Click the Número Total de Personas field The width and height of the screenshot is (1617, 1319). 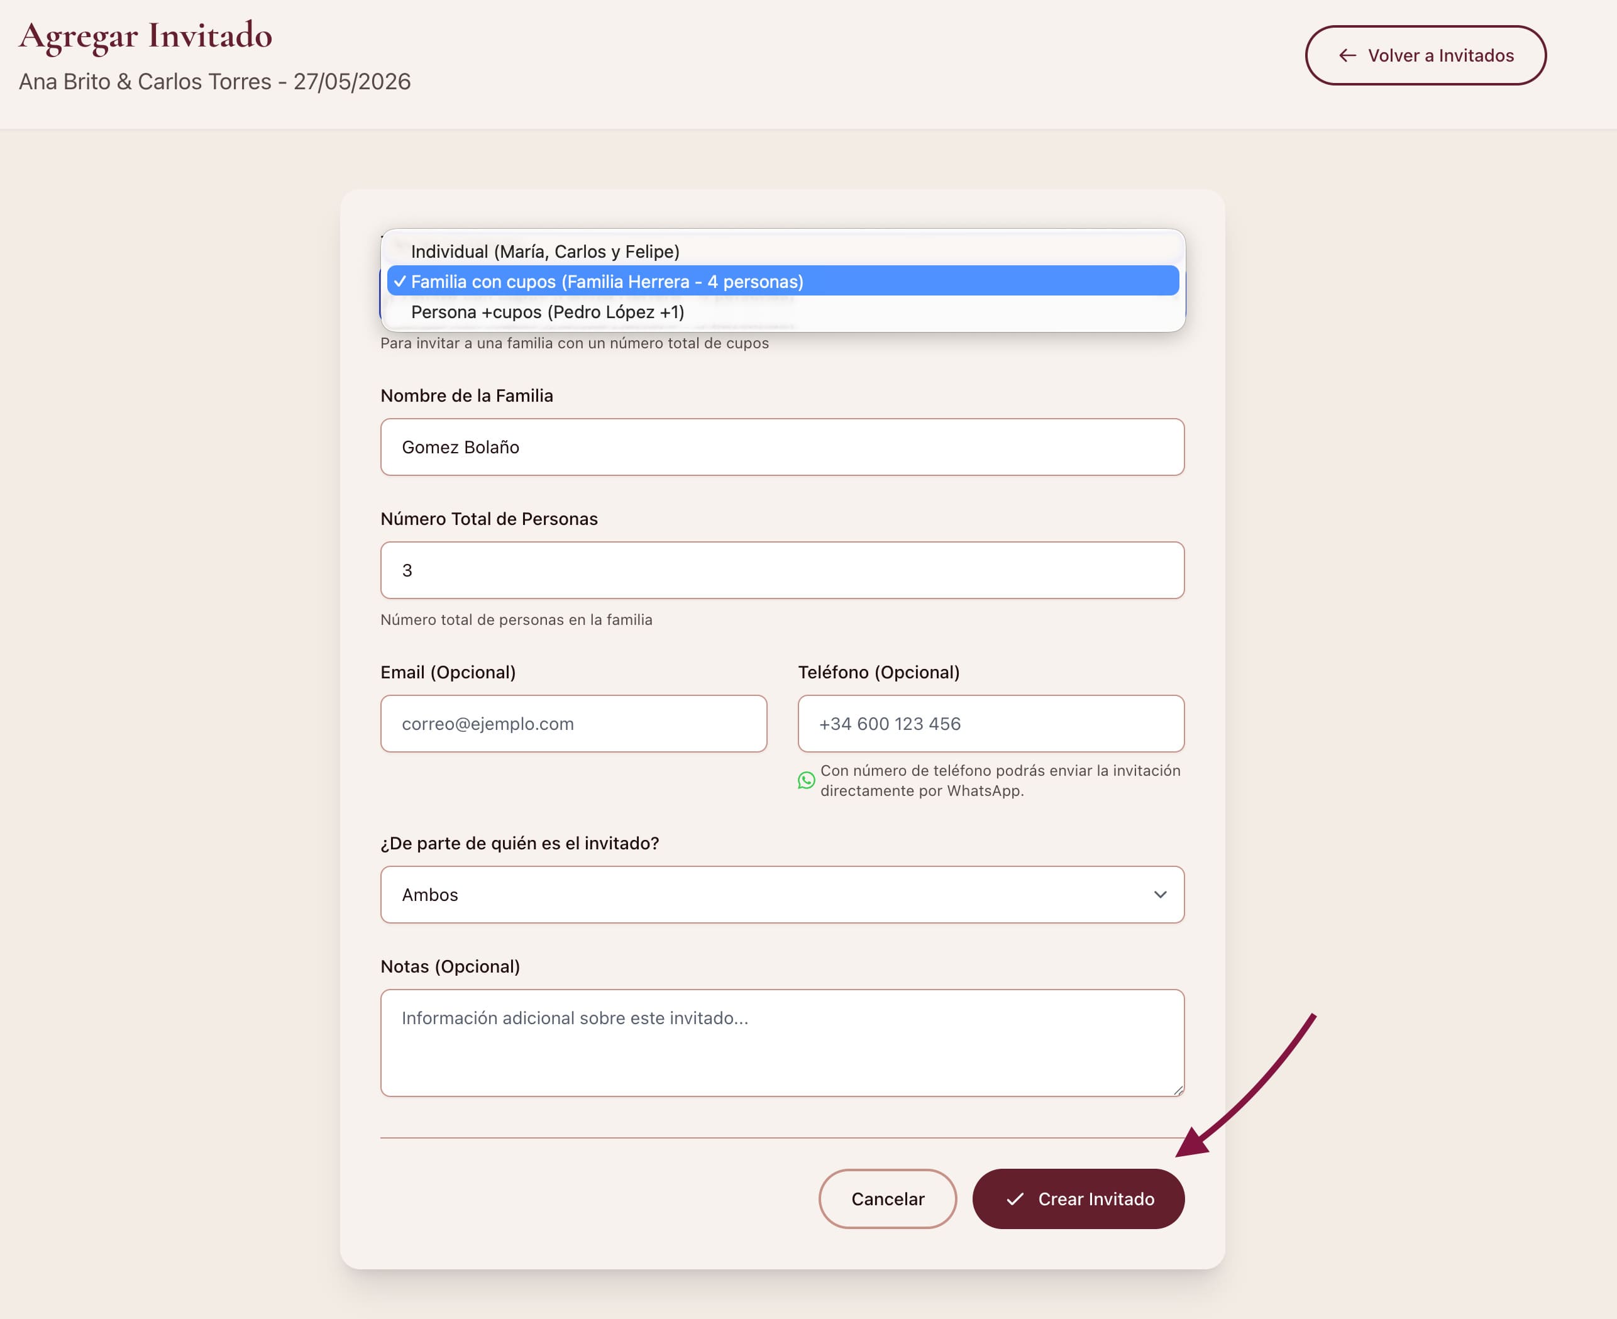[781, 570]
